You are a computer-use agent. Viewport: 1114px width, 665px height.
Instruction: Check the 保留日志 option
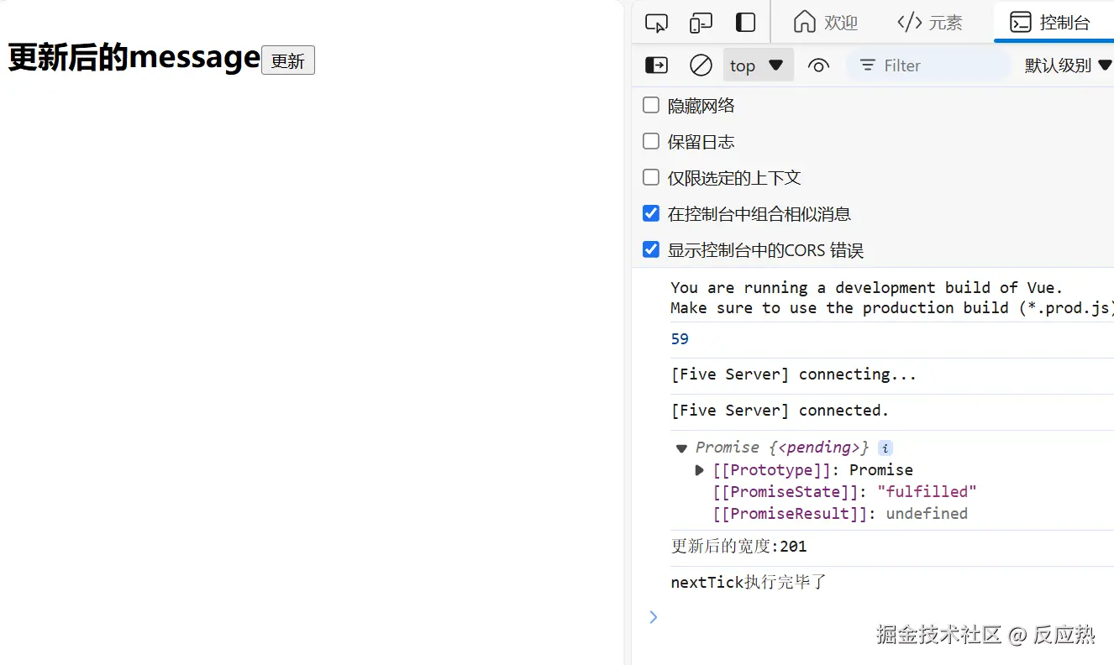[651, 141]
